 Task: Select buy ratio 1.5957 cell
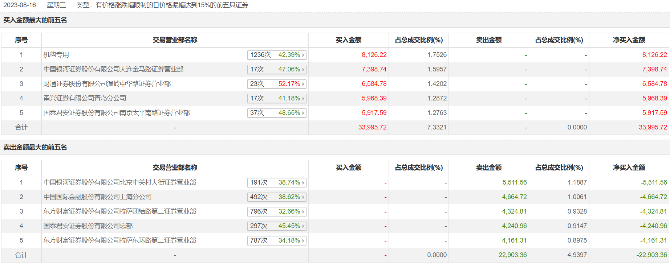point(437,69)
